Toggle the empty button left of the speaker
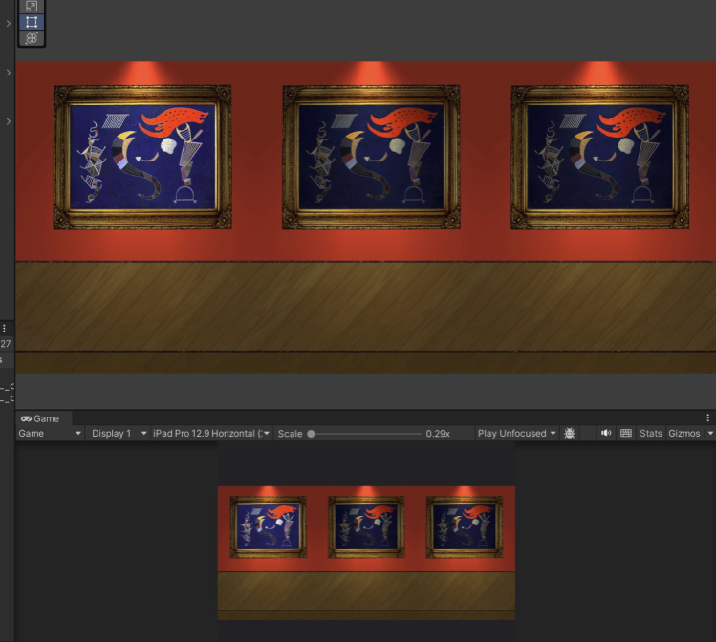Viewport: 716px width, 642px height. pyautogui.click(x=588, y=433)
